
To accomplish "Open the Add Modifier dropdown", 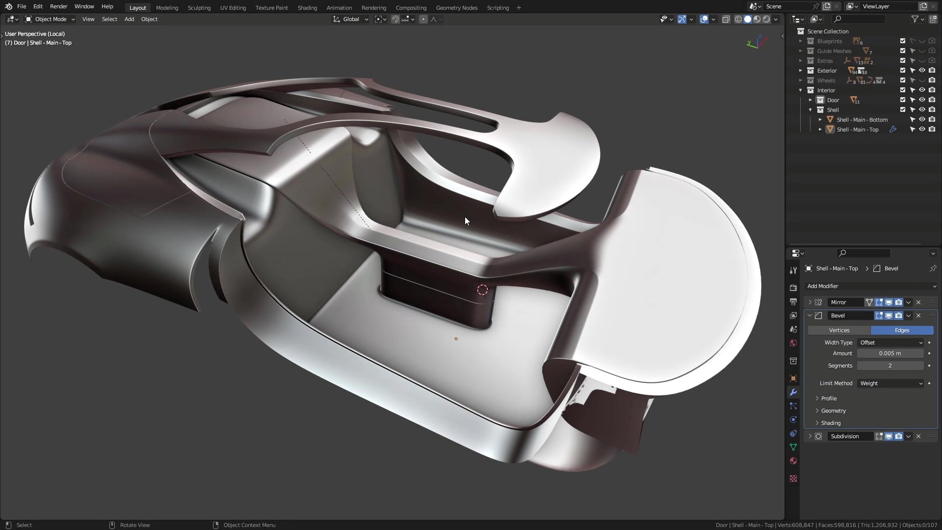I will tap(871, 286).
